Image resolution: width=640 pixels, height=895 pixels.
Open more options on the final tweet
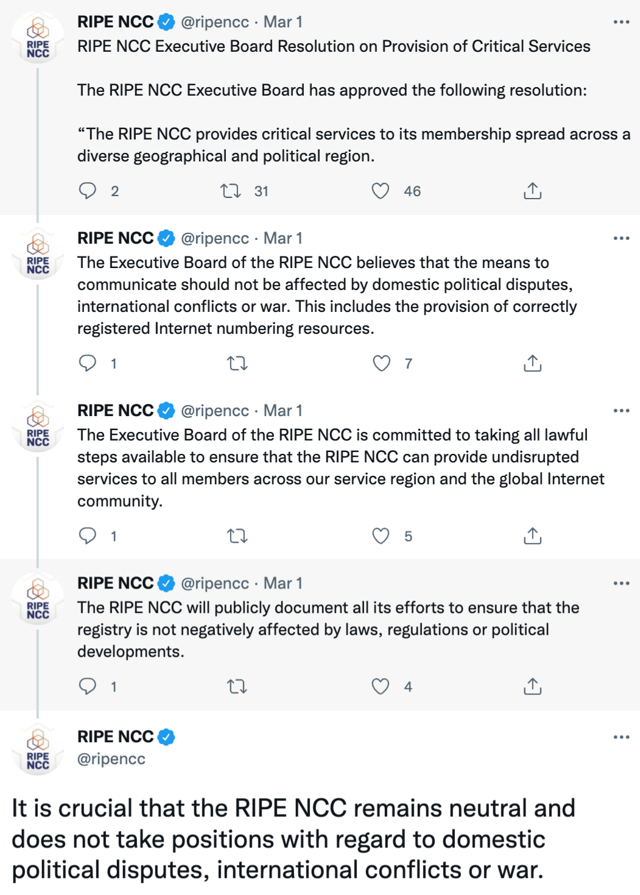621,737
